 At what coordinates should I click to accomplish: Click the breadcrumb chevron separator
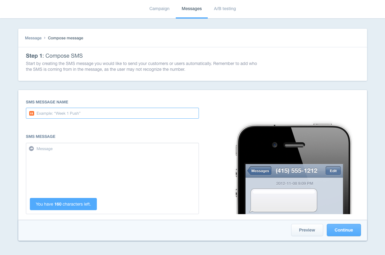point(45,38)
